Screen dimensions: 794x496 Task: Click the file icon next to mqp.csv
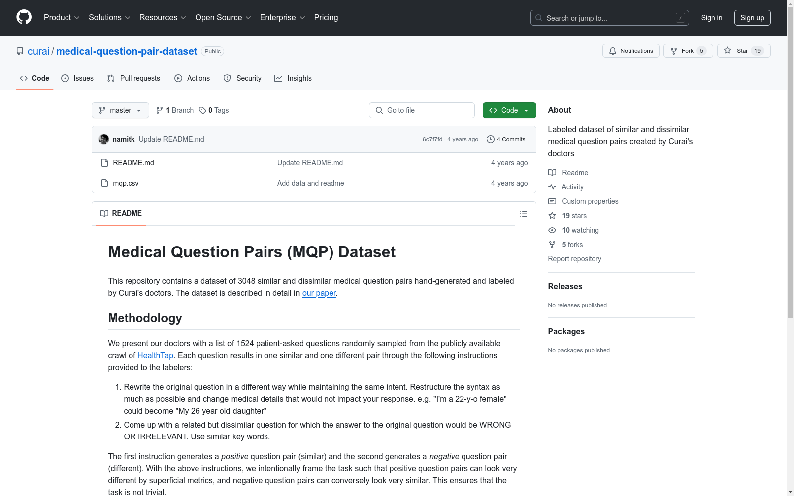[104, 183]
